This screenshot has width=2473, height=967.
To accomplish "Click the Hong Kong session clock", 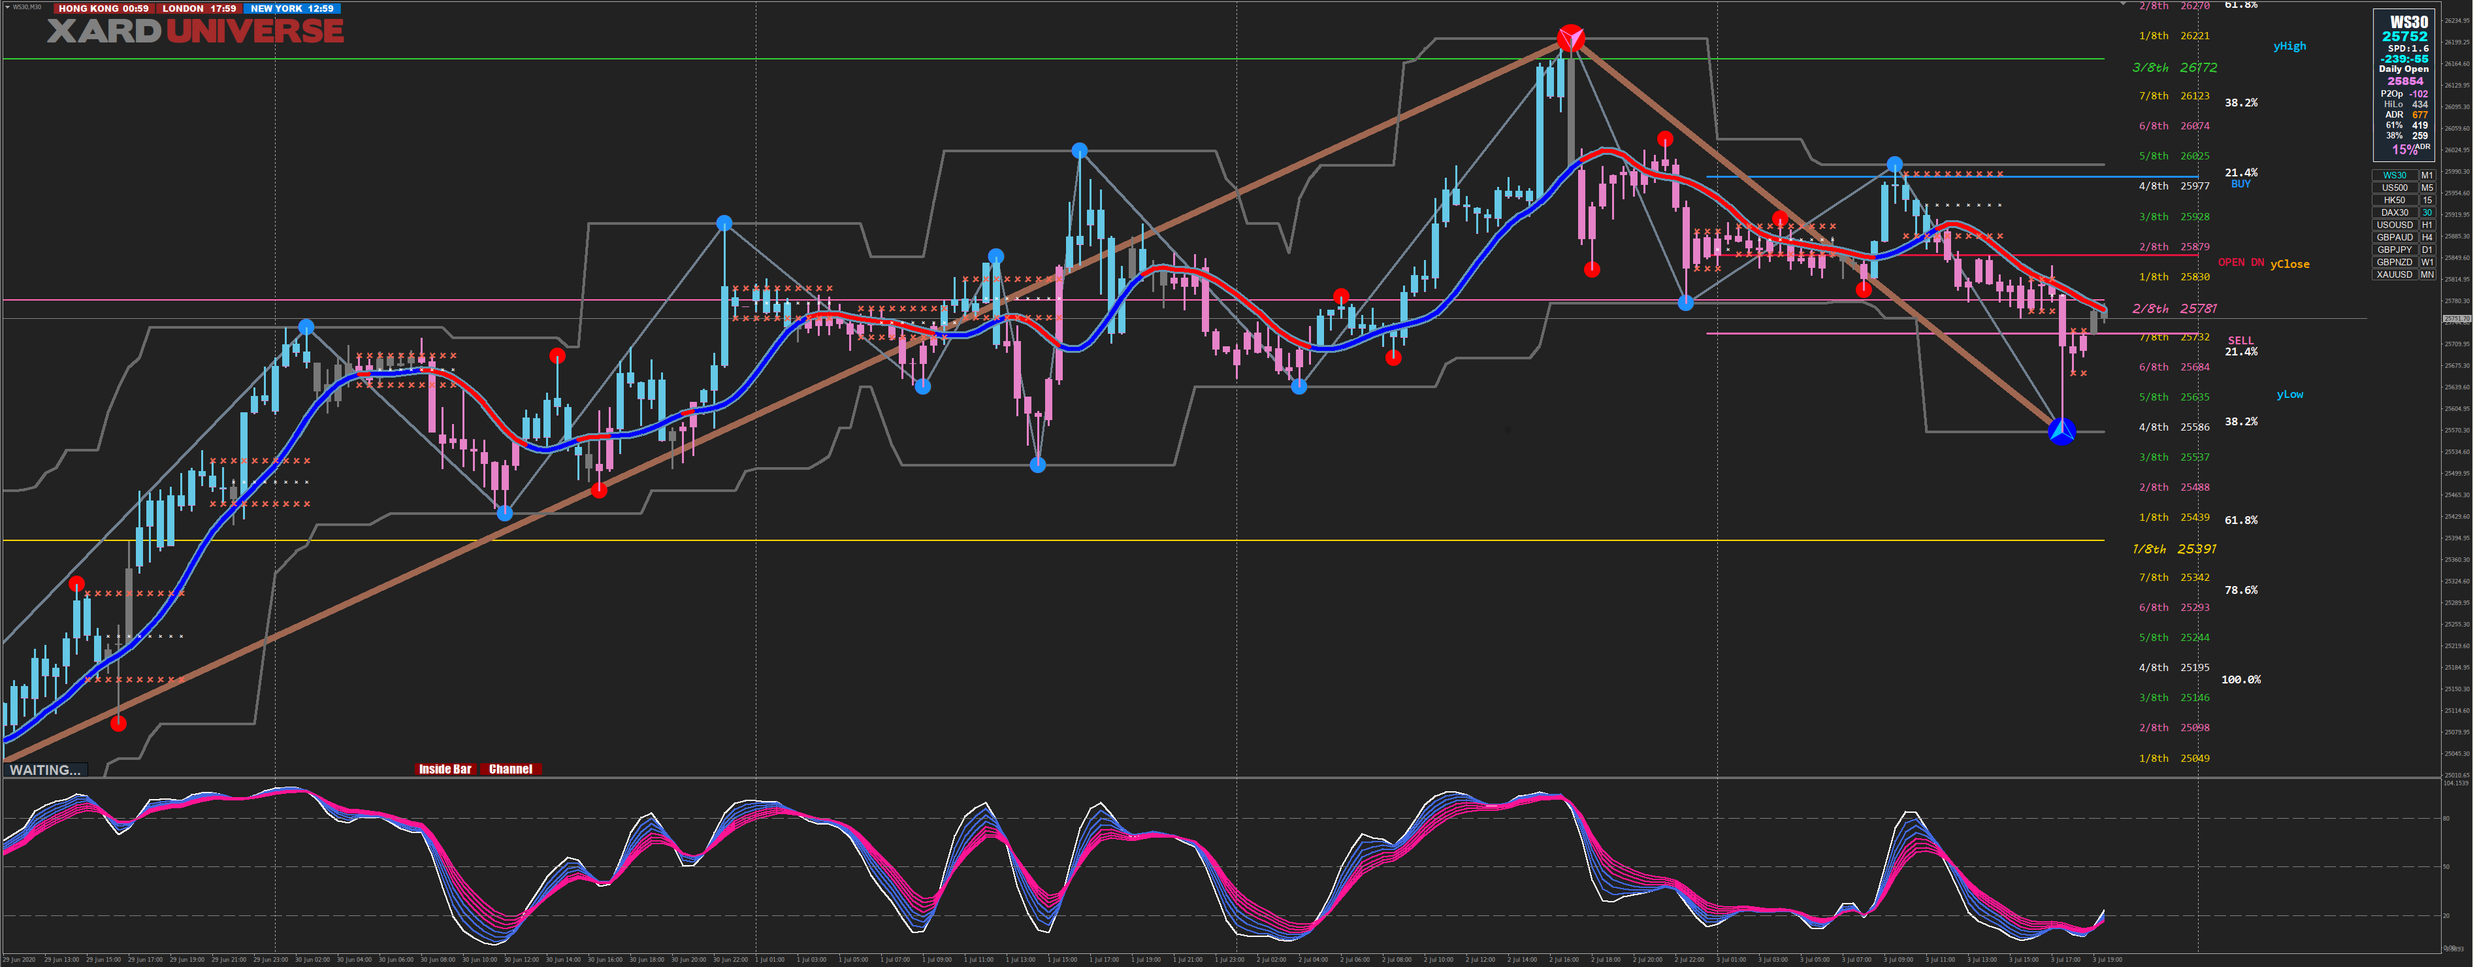I will click(x=103, y=8).
